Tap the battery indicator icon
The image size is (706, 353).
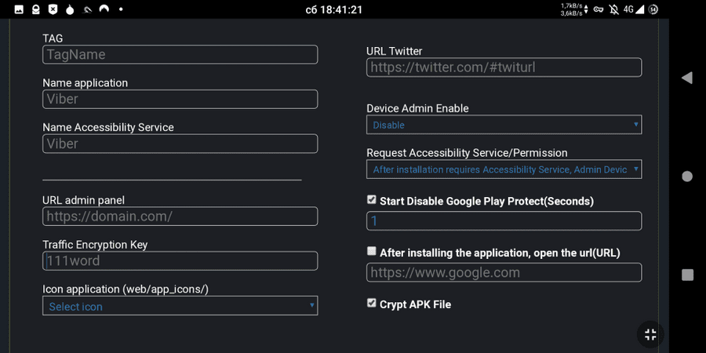tap(653, 9)
